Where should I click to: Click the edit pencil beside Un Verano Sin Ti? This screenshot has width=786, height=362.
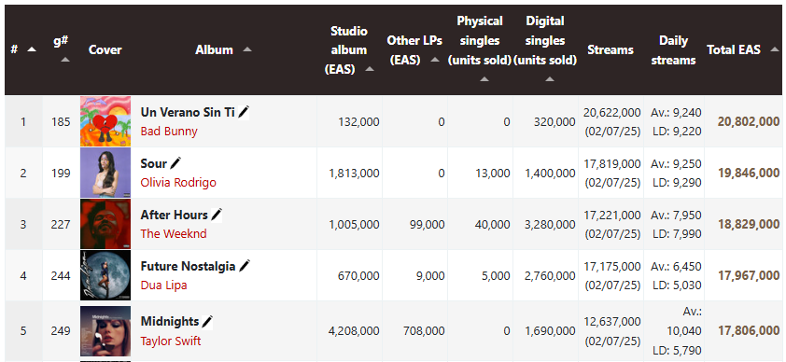(244, 112)
